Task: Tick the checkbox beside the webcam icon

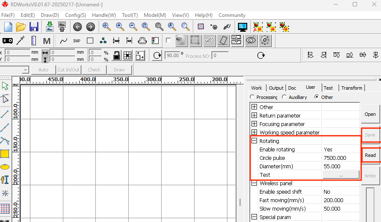Action: [x=168, y=41]
